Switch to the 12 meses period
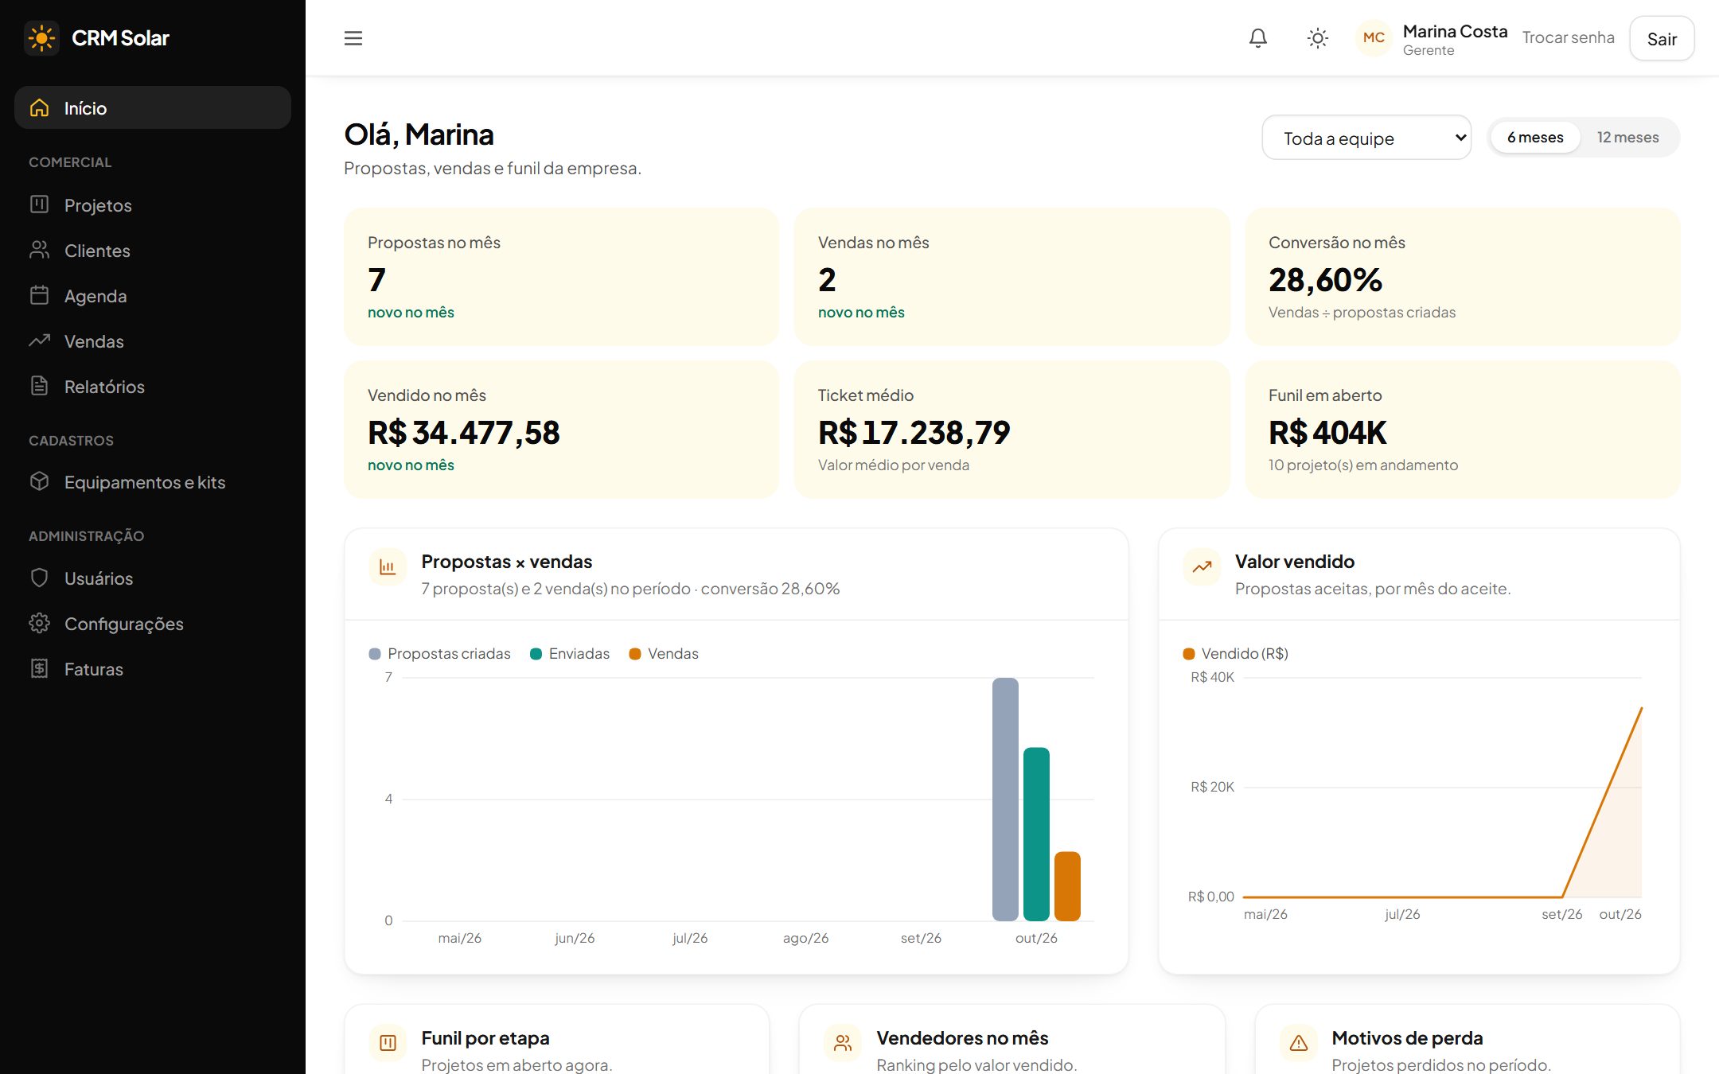The height and width of the screenshot is (1074, 1719). tap(1627, 138)
